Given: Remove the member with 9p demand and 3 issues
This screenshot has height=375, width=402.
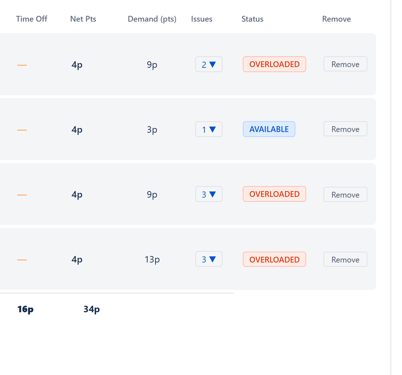Looking at the screenshot, I should click(345, 194).
